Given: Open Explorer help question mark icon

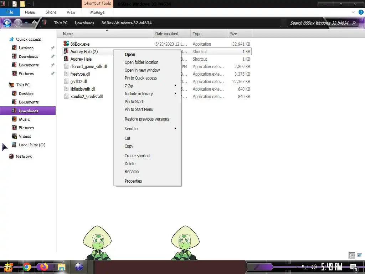Looking at the screenshot, I should [361, 12].
